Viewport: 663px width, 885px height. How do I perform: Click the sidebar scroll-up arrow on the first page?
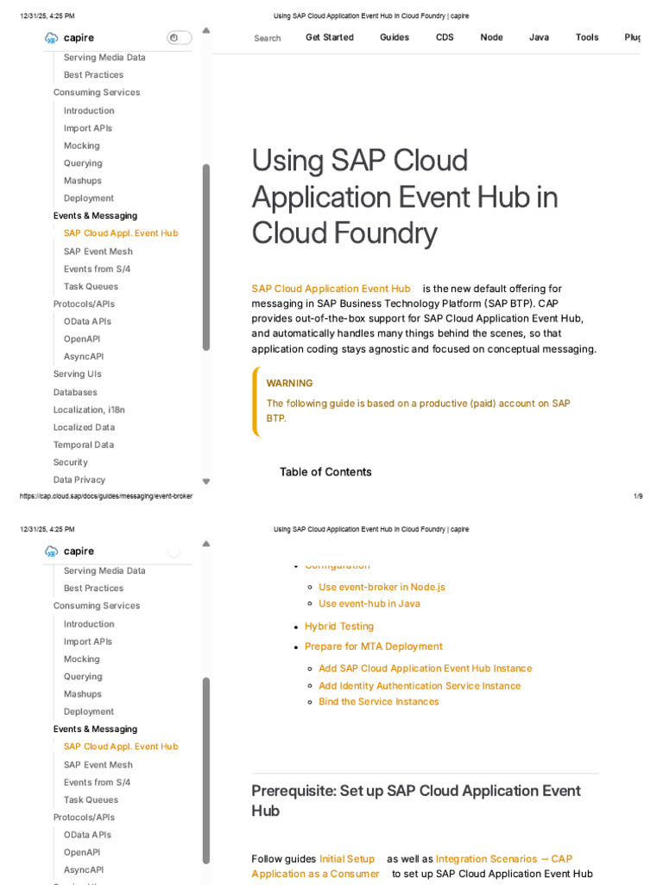pyautogui.click(x=206, y=30)
